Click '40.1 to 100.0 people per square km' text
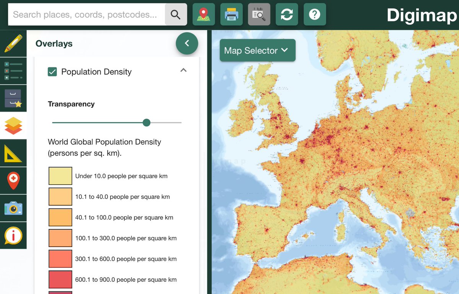This screenshot has width=459, height=294. [x=124, y=218]
